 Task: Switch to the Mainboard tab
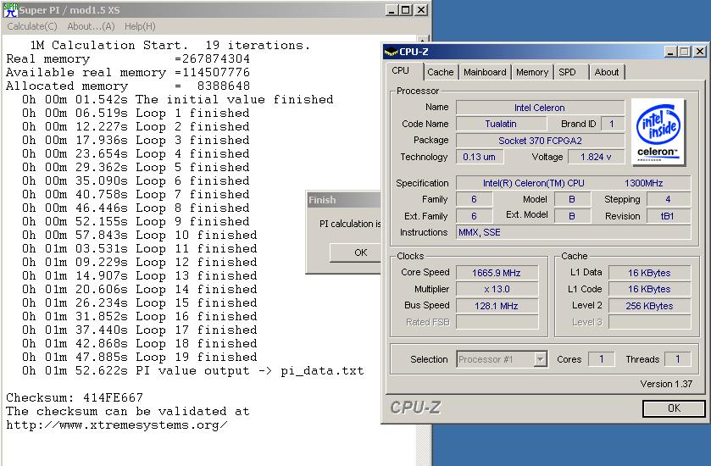click(485, 72)
